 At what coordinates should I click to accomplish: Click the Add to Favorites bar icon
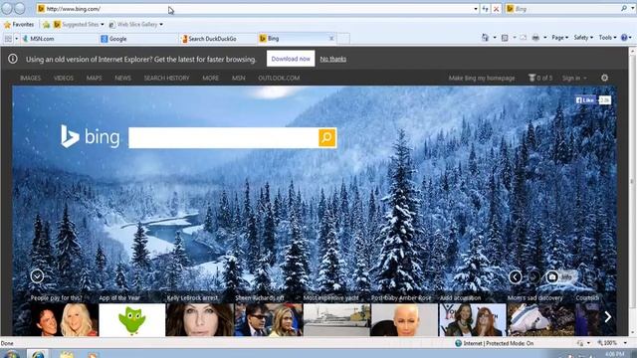[47, 25]
